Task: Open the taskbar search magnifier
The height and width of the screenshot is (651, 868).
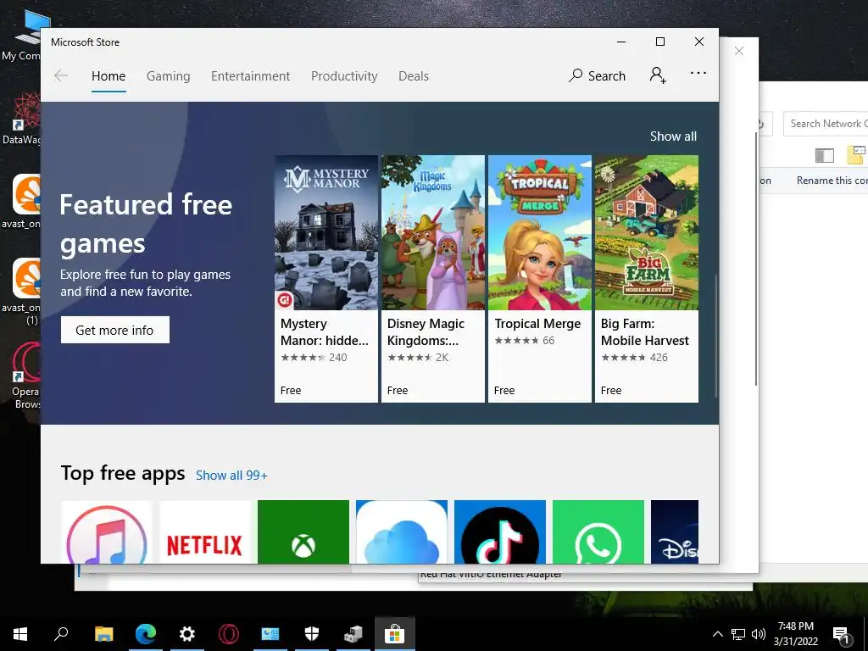Action: [x=61, y=634]
